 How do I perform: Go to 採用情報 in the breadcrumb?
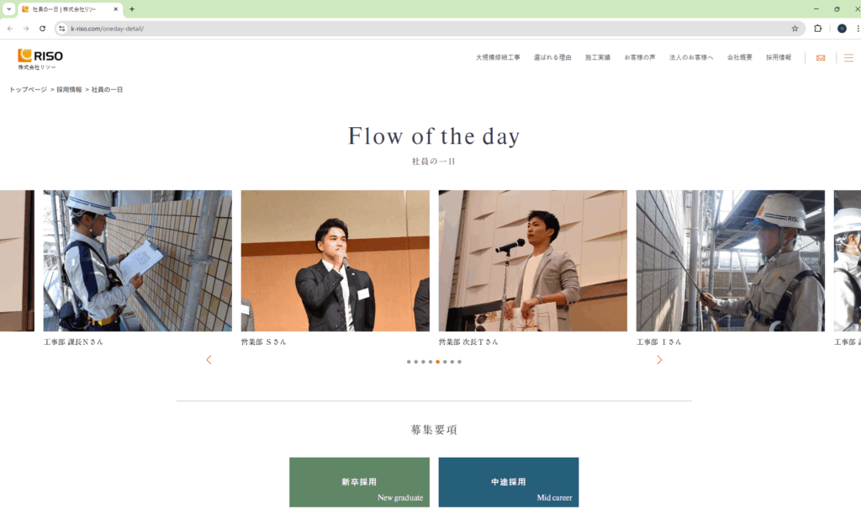click(x=69, y=89)
